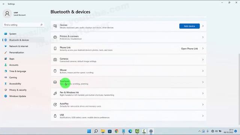Click the USB row icon
240x135 pixels.
tap(55, 116)
